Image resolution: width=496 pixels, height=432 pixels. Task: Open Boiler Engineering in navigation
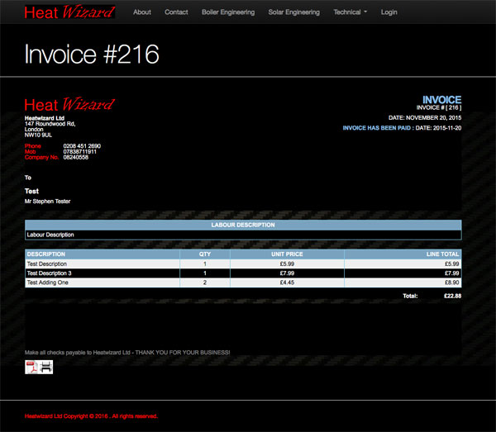(228, 12)
